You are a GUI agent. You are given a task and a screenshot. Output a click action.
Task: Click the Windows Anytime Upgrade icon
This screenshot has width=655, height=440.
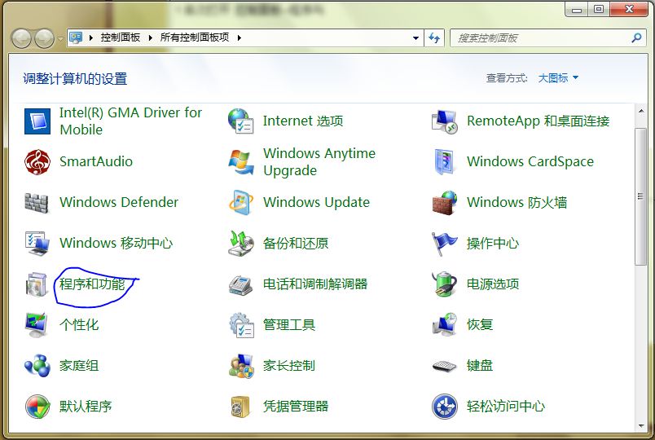pos(241,162)
